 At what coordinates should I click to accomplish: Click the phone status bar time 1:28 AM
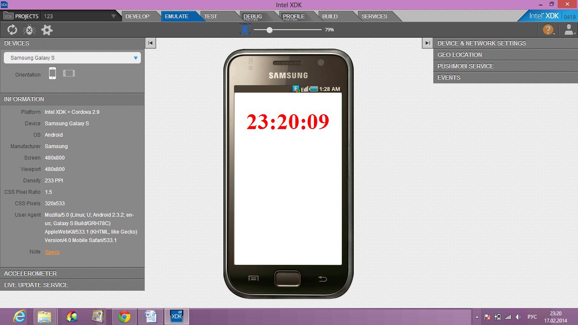330,89
